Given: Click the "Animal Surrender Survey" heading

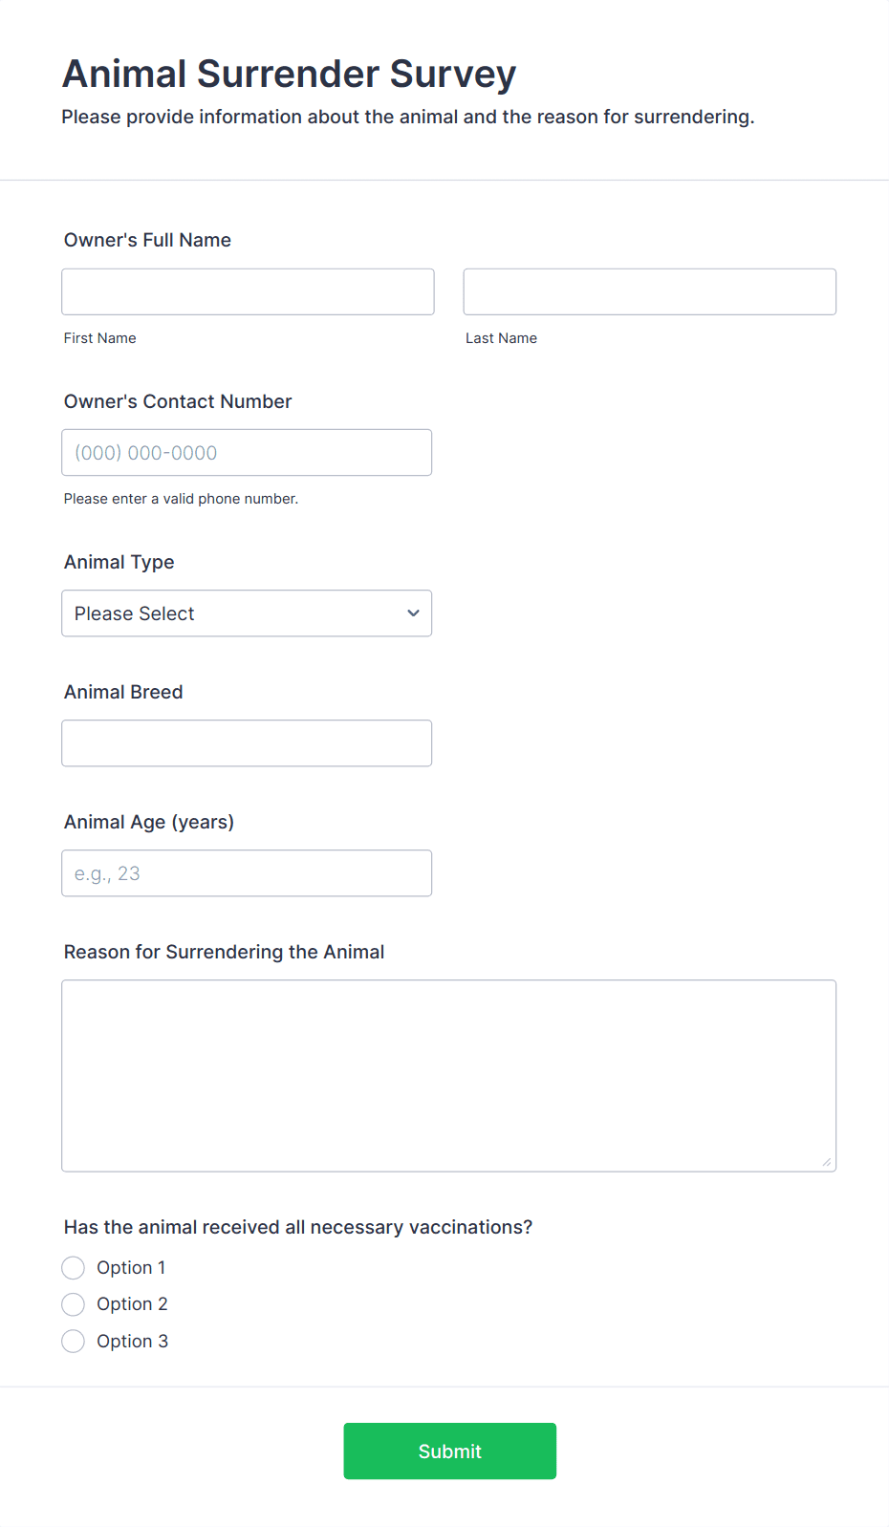Looking at the screenshot, I should [x=289, y=74].
